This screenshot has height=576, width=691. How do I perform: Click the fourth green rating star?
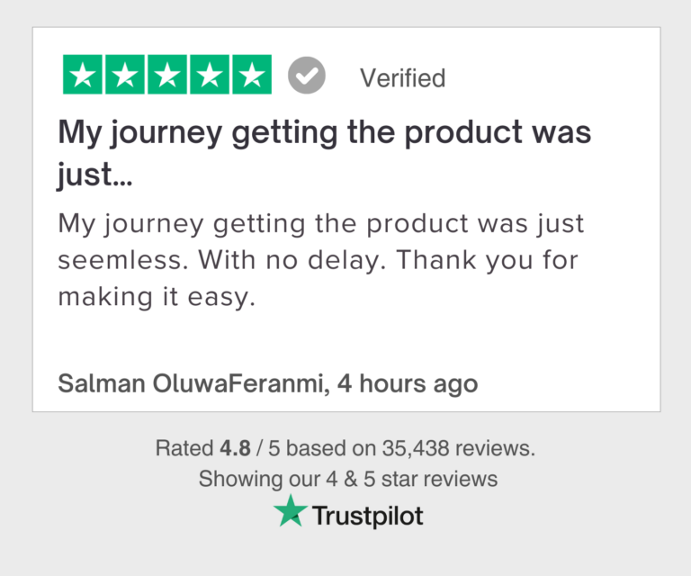[209, 76]
